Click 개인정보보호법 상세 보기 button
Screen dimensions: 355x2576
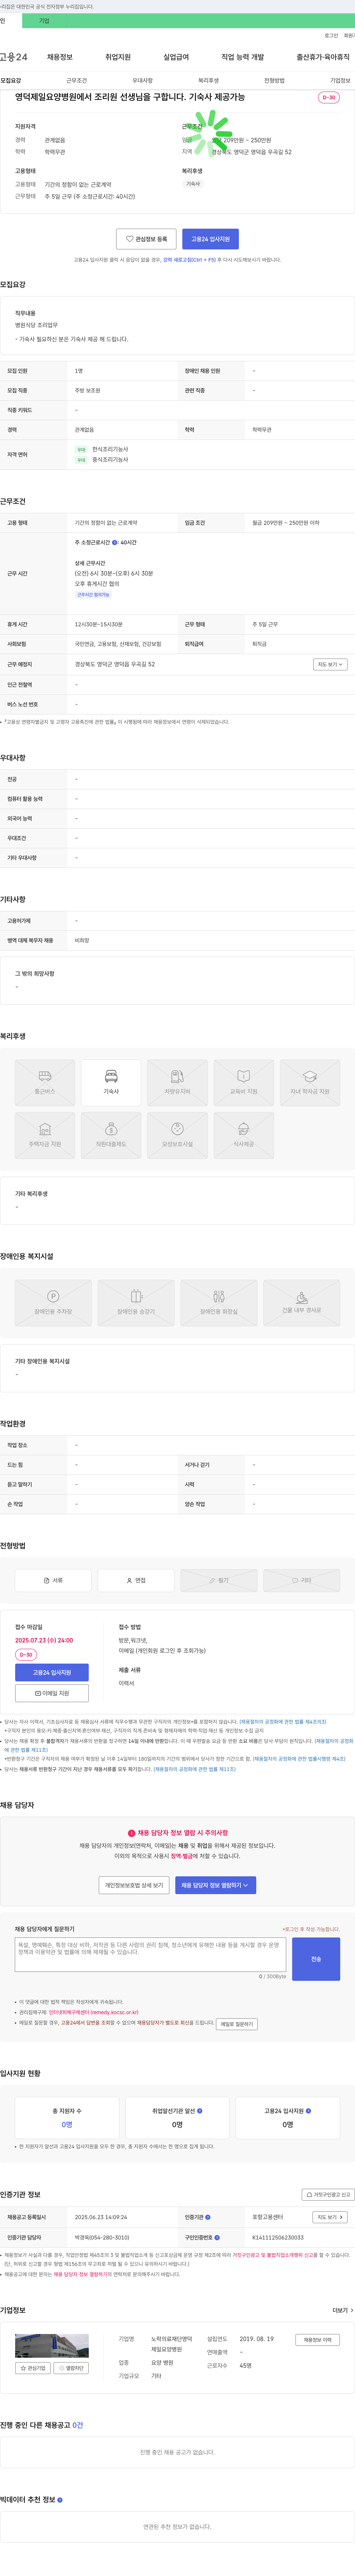(133, 1884)
